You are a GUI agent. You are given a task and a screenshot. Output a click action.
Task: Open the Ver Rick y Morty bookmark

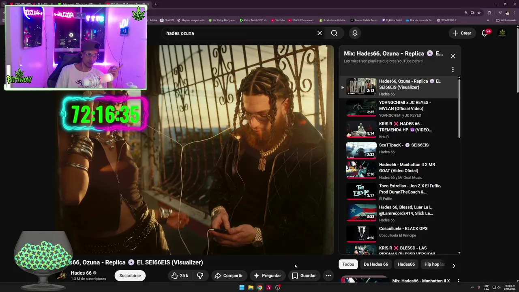click(x=222, y=20)
